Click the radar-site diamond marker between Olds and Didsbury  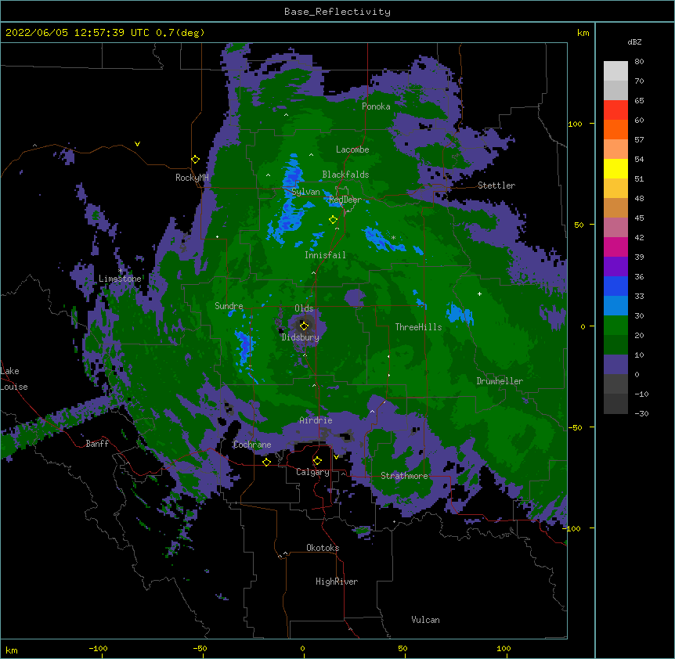click(304, 326)
